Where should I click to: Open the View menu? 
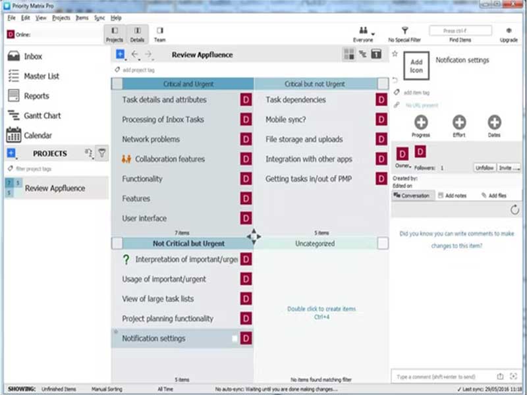tap(41, 18)
